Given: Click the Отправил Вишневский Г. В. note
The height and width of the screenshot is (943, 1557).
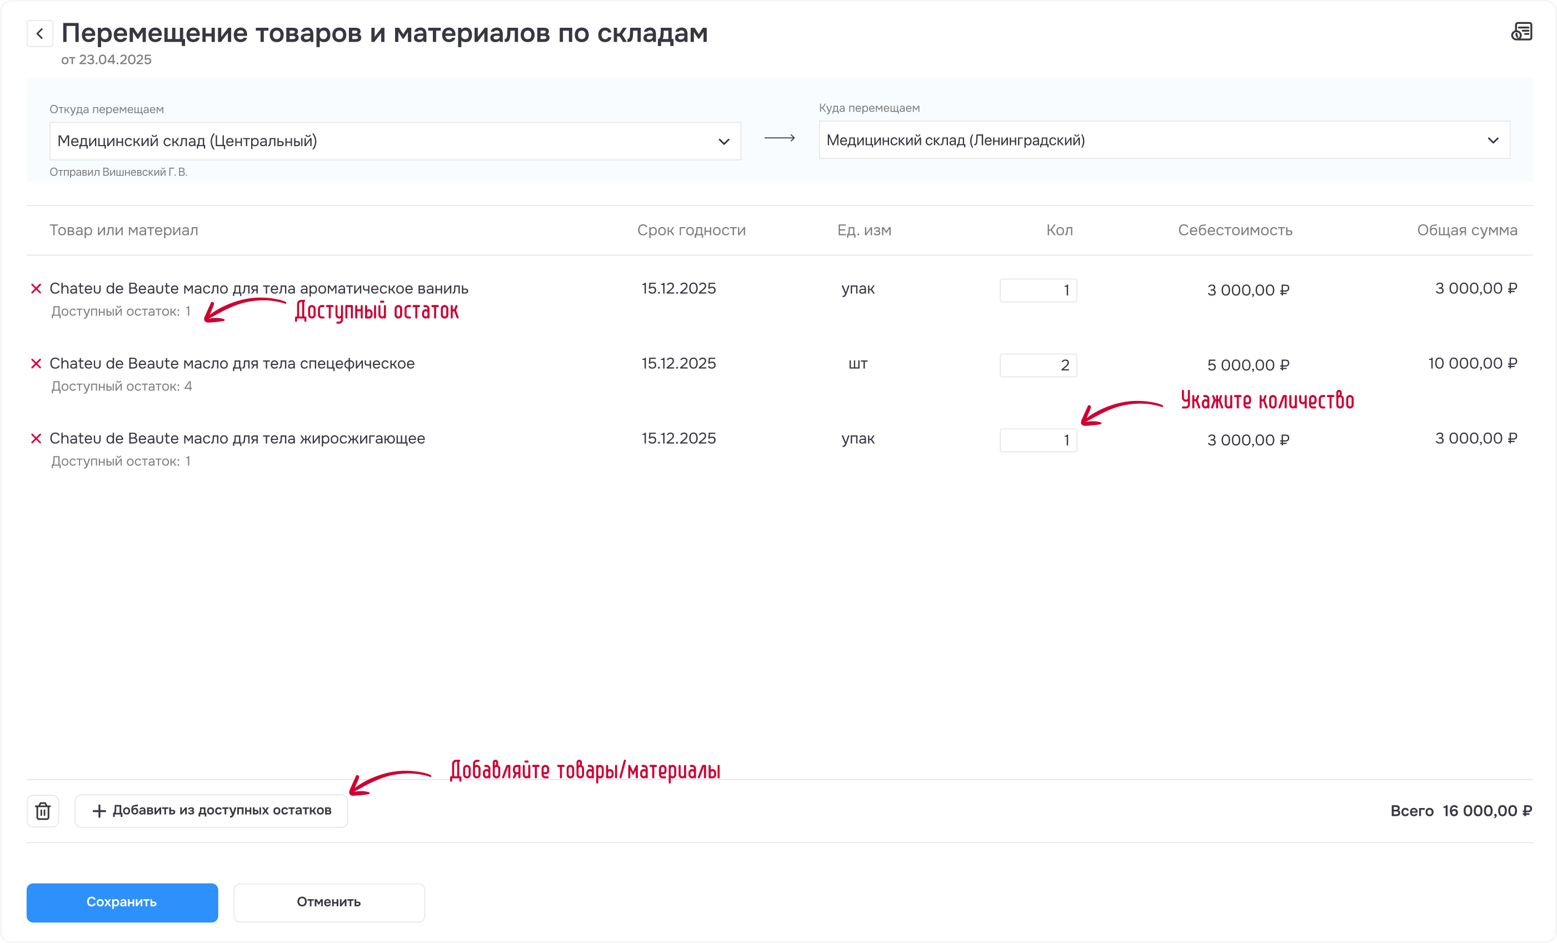Looking at the screenshot, I should 118,172.
